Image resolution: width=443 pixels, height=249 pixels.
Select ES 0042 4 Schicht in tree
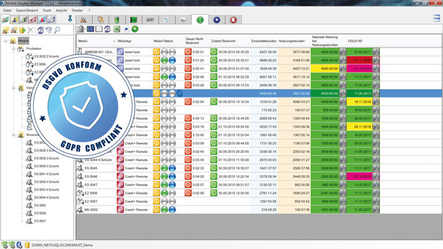point(46,182)
